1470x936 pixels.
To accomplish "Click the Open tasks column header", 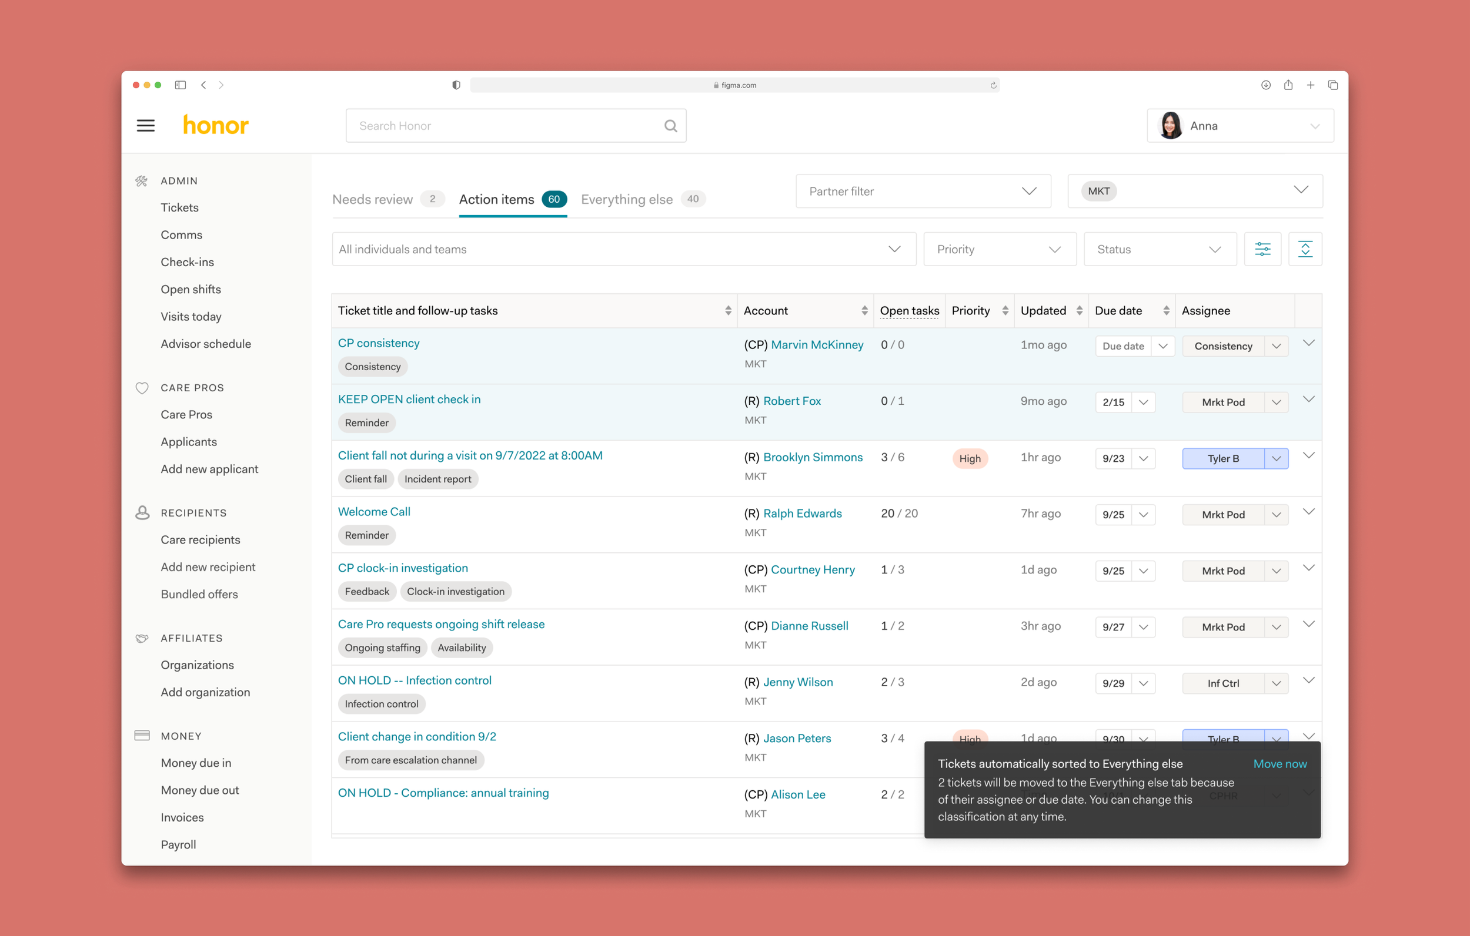I will tap(909, 311).
